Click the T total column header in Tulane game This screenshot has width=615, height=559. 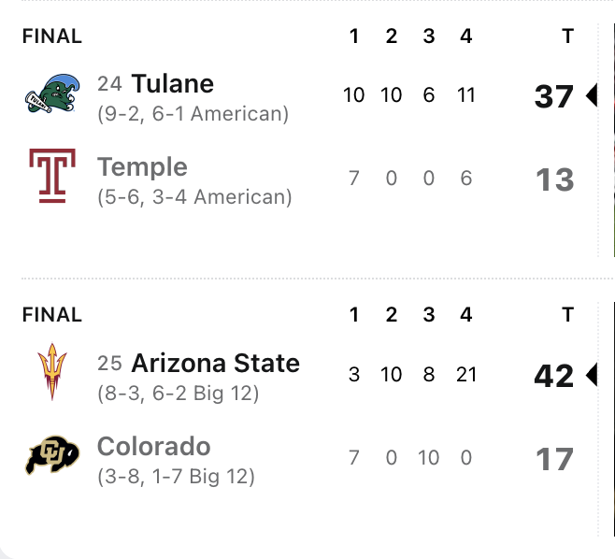[x=566, y=36]
